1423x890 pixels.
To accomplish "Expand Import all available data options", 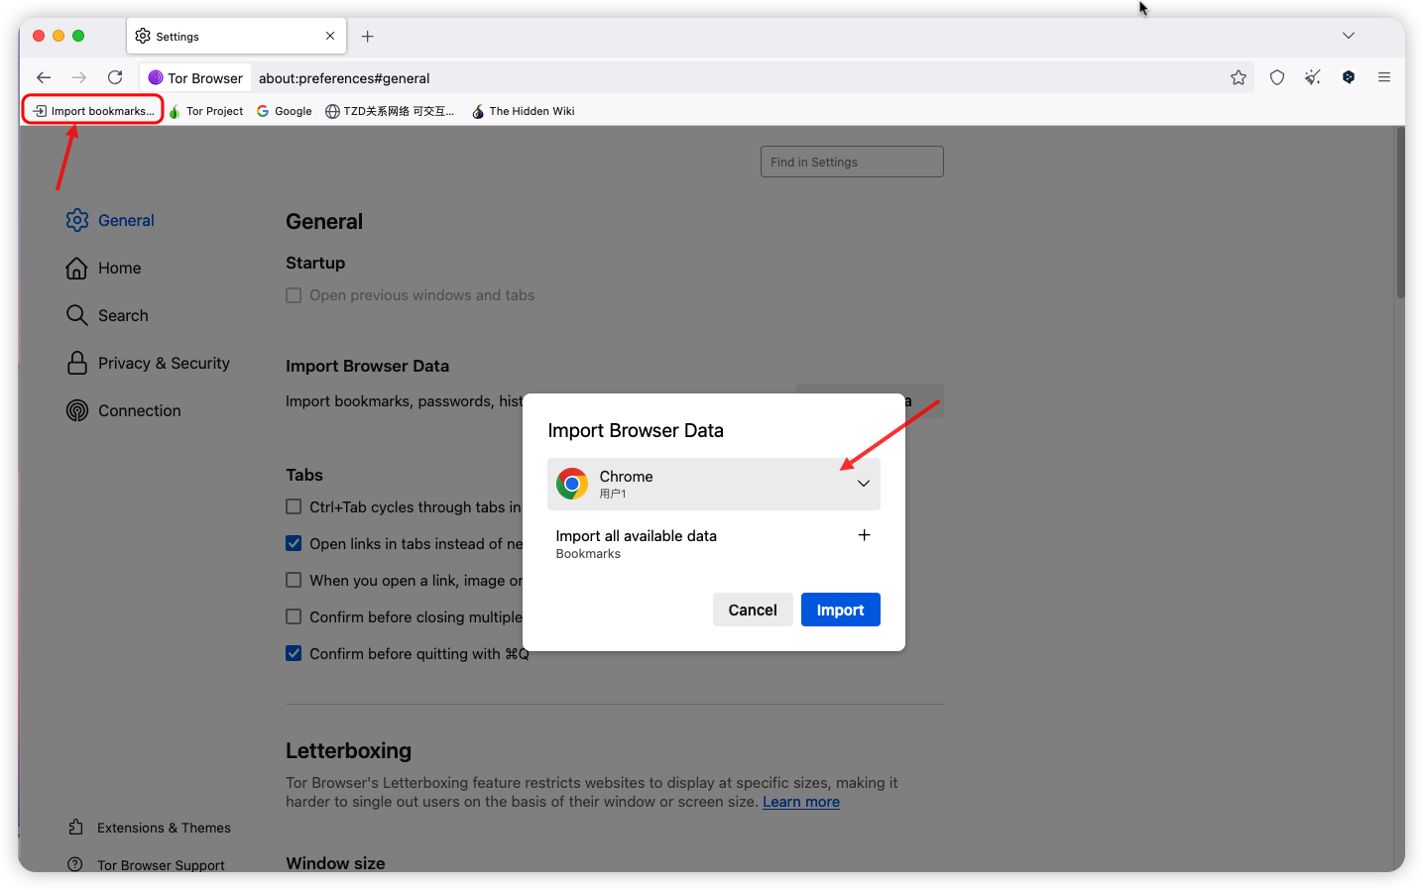I will coord(864,535).
